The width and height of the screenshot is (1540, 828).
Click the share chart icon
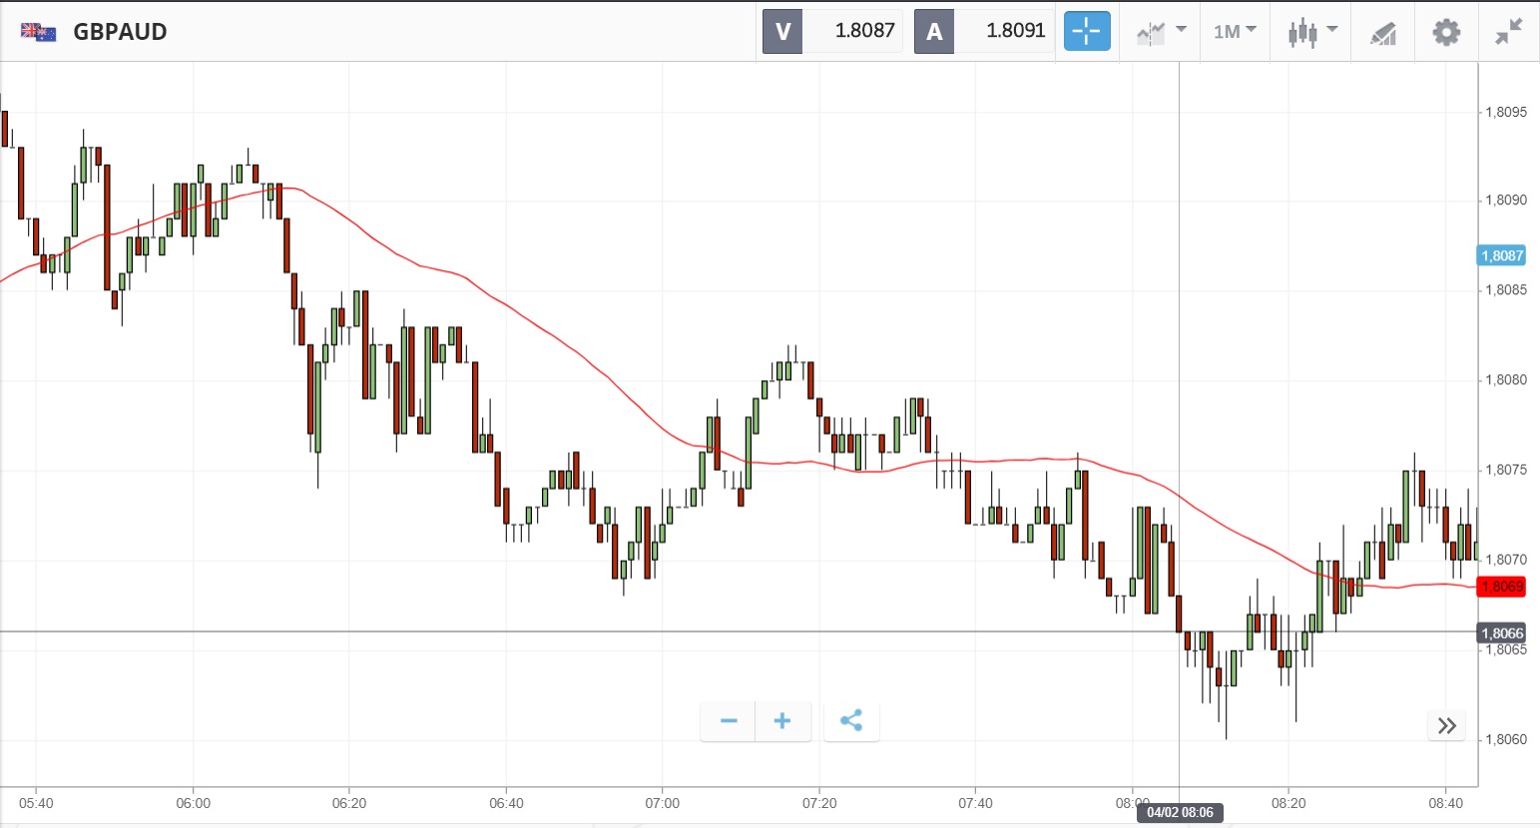point(851,721)
